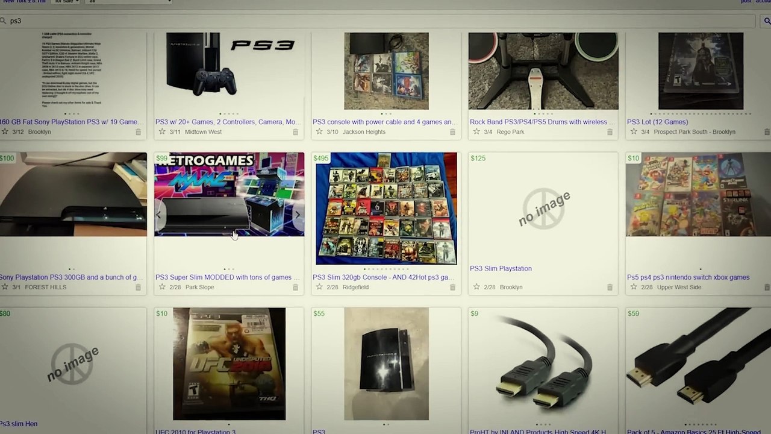
Task: Open '160 GB Fat Sony PlayStation PS3' listing
Action: 69,122
